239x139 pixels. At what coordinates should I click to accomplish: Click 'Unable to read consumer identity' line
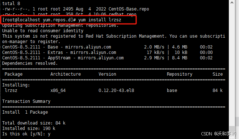coord(43,31)
